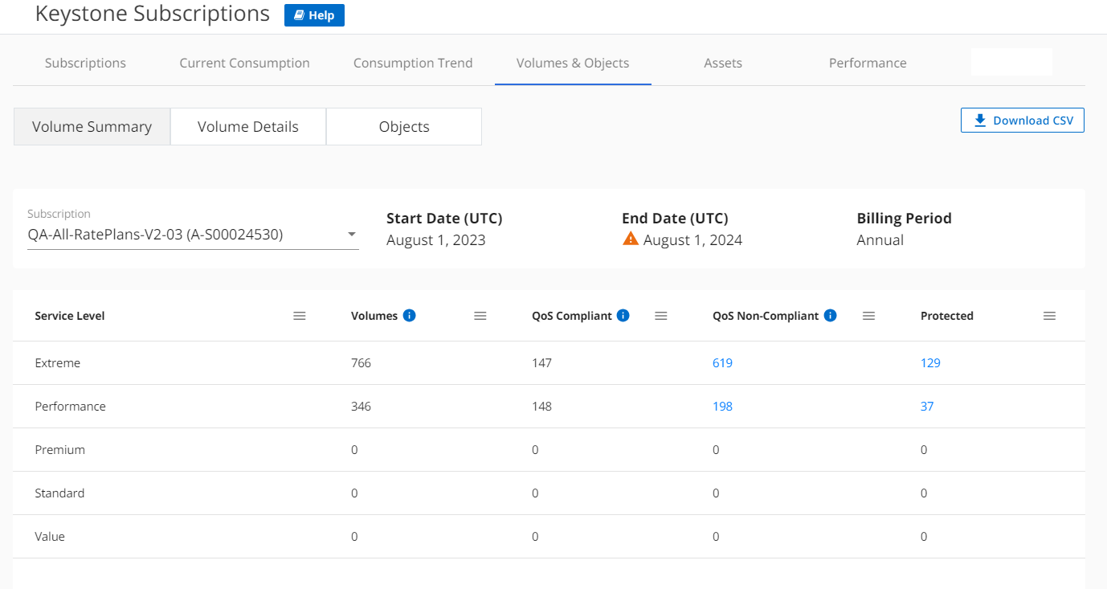This screenshot has width=1107, height=589.
Task: Expand the Subscription dropdown arrow
Action: coord(351,235)
